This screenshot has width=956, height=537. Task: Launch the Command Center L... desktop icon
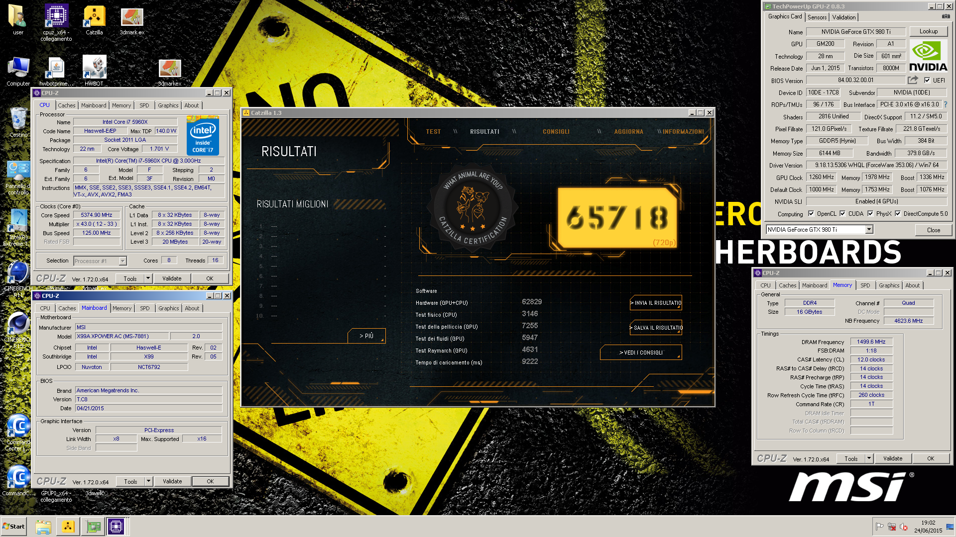18,433
